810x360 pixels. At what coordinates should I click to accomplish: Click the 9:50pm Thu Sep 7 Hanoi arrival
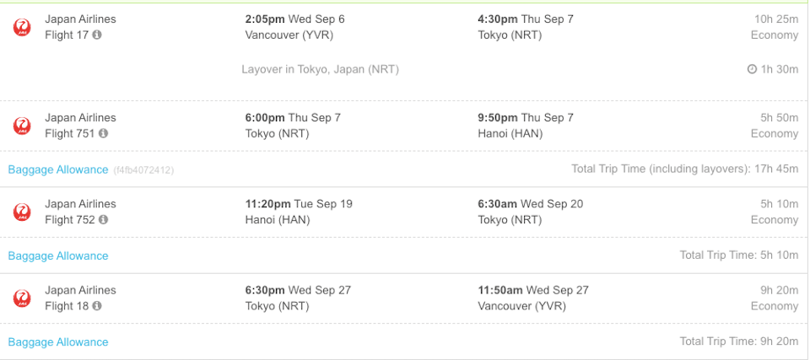click(526, 118)
